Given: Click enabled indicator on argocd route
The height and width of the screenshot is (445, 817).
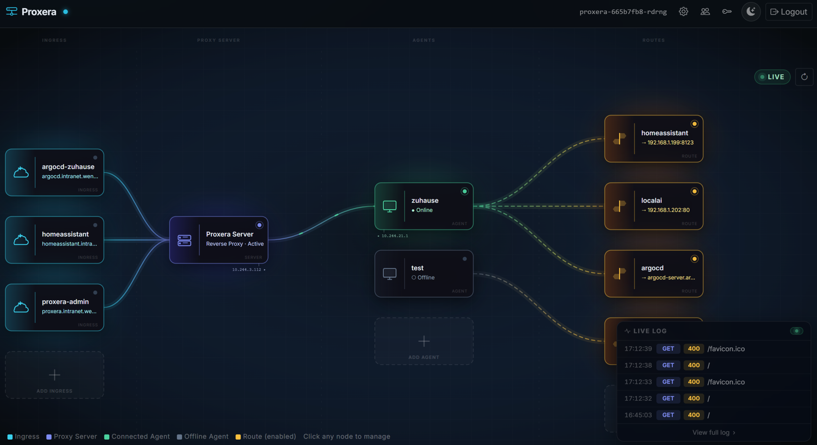Looking at the screenshot, I should [x=694, y=259].
